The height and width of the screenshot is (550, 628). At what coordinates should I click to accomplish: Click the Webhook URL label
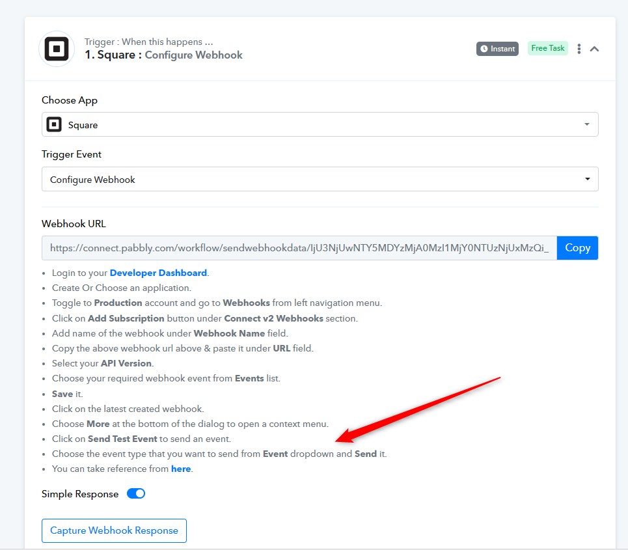[x=74, y=223]
